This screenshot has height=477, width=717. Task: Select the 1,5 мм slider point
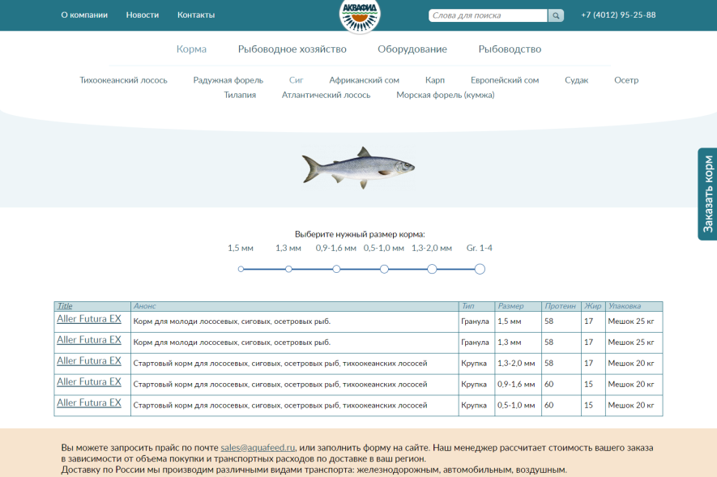point(241,269)
